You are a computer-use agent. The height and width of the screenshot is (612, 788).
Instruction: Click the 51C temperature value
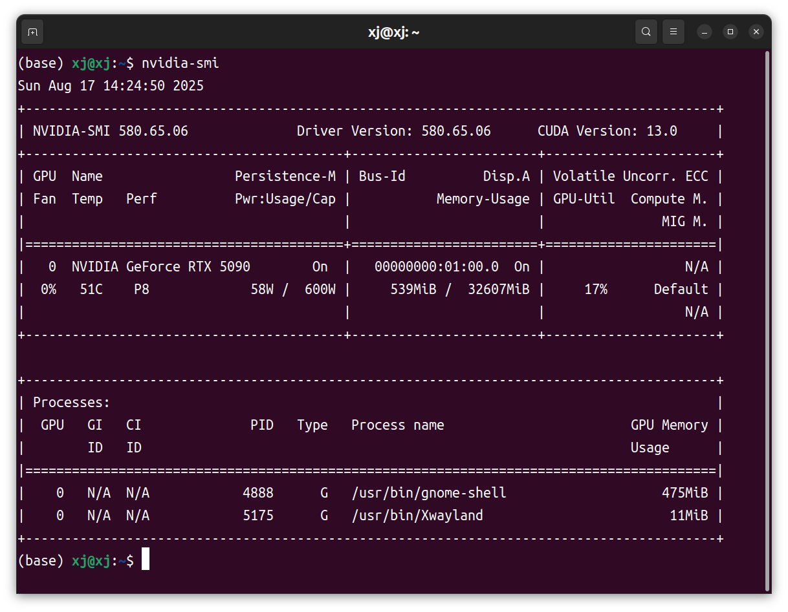click(91, 290)
